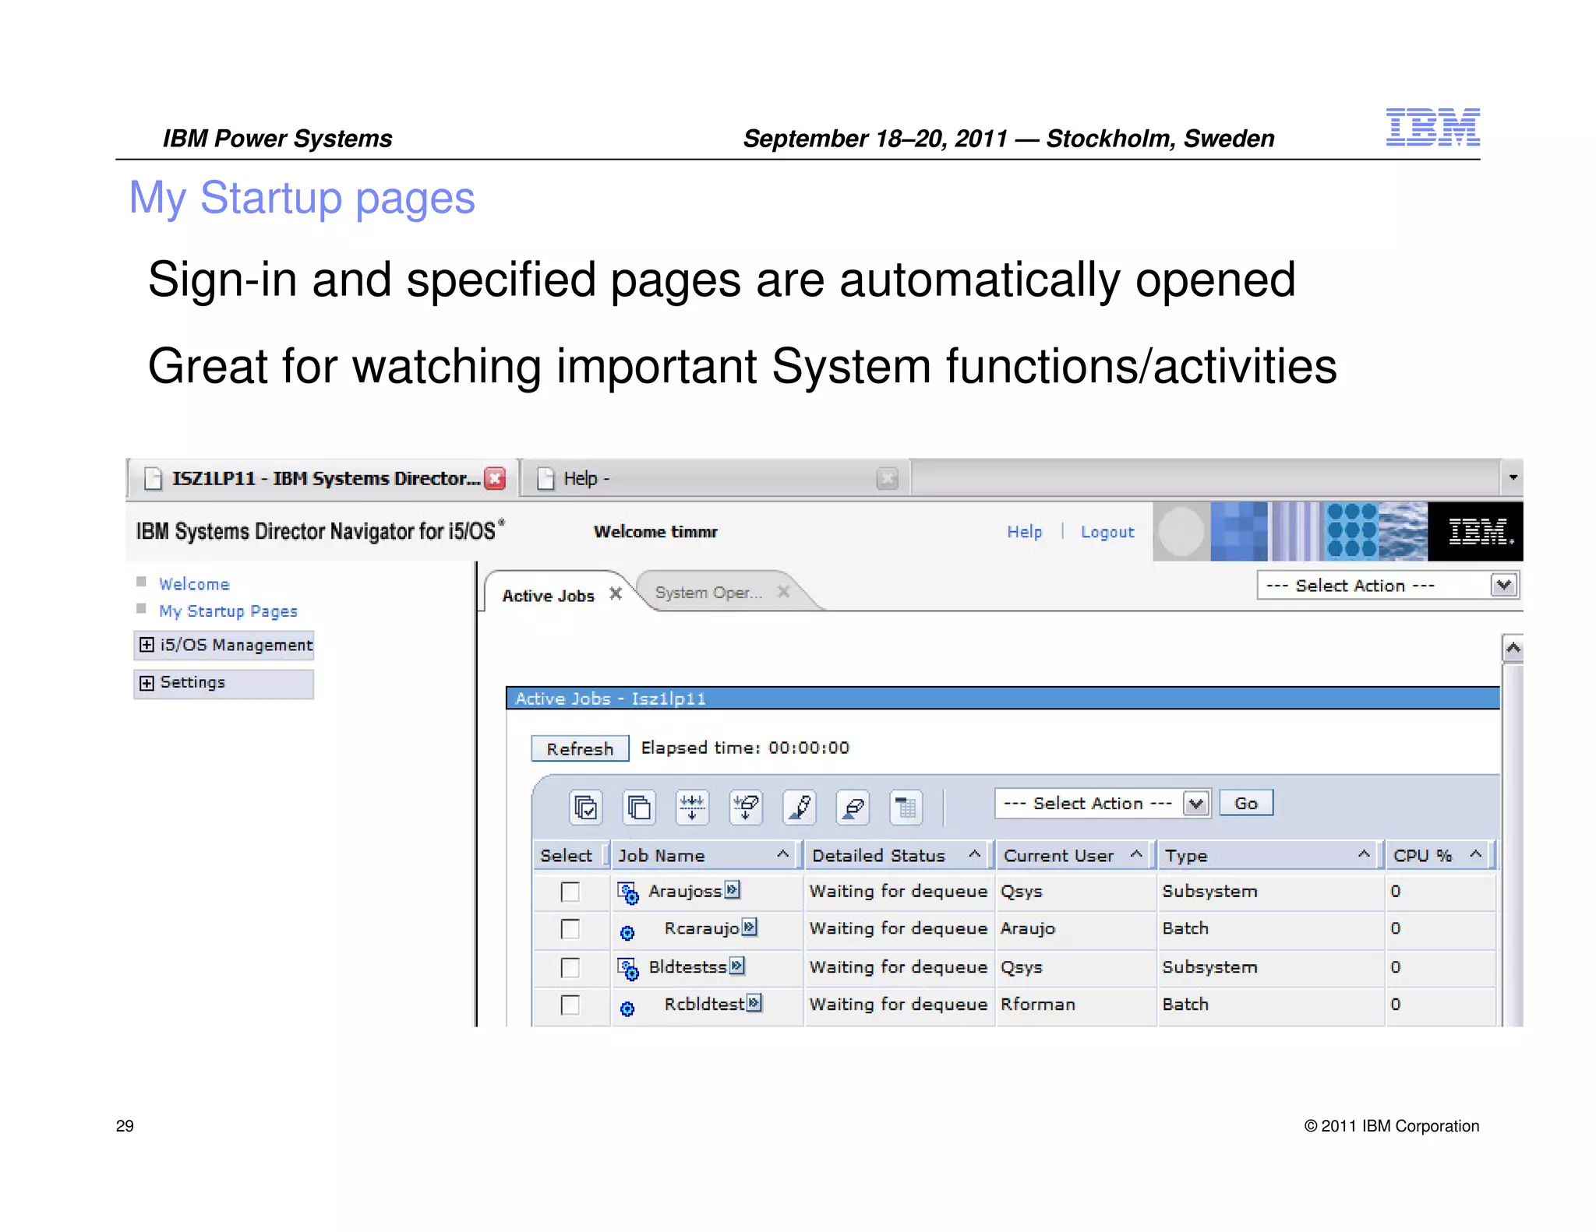Open the context arrow icon next to Rcbldtest

[754, 1002]
